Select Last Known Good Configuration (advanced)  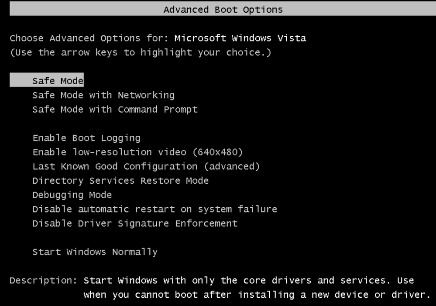pos(146,167)
